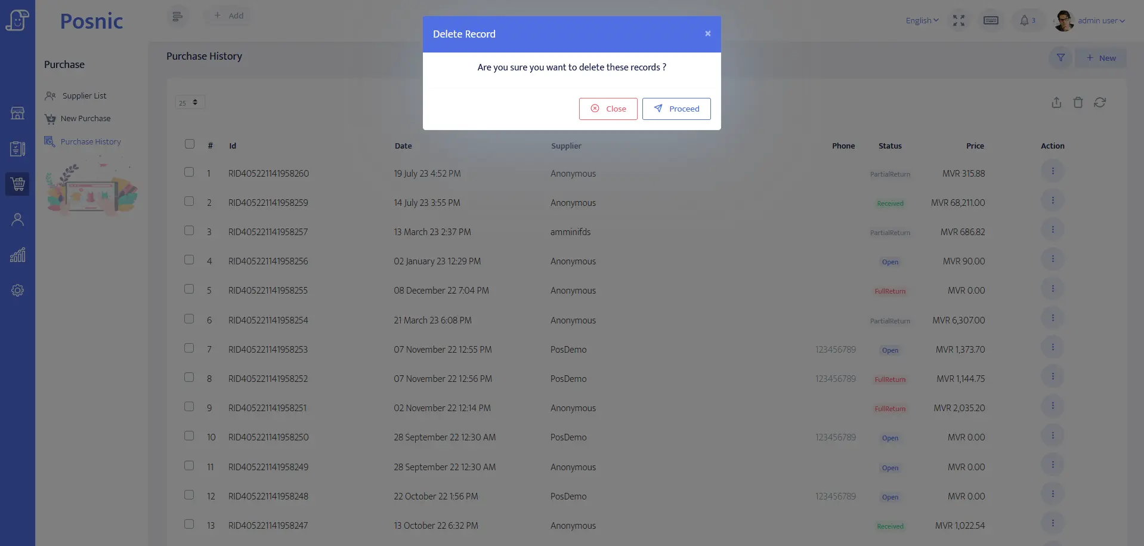This screenshot has width=1144, height=546.
Task: Click the Close button in the dialog
Action: [x=608, y=109]
